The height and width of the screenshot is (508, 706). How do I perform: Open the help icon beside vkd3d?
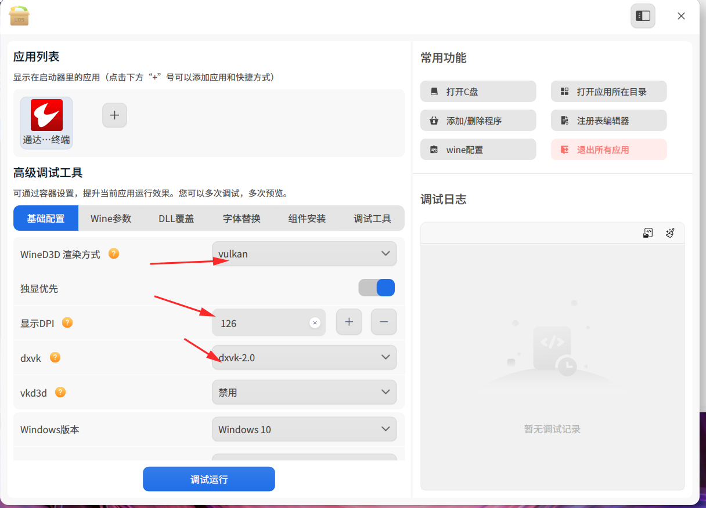coord(60,392)
